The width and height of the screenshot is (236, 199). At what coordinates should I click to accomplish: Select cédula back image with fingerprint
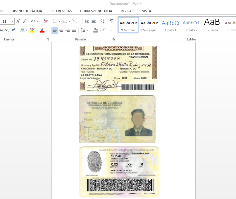119,172
